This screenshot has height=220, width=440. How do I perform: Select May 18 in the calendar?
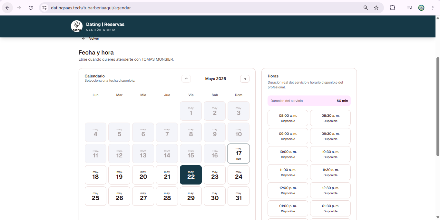click(95, 175)
